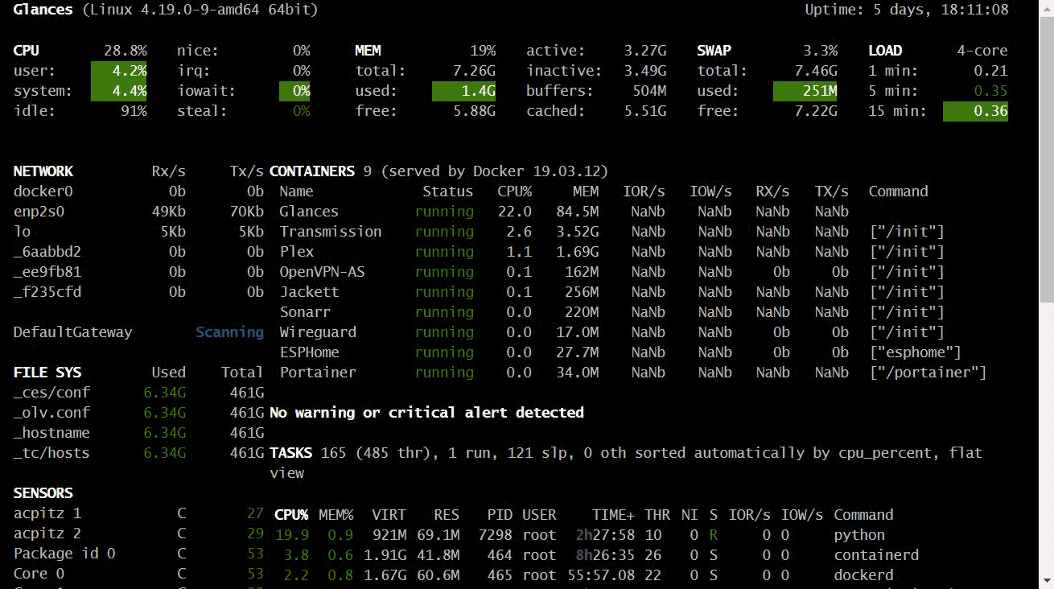The width and height of the screenshot is (1054, 589).
Task: Click the ["esphome"] command text
Action: (915, 352)
